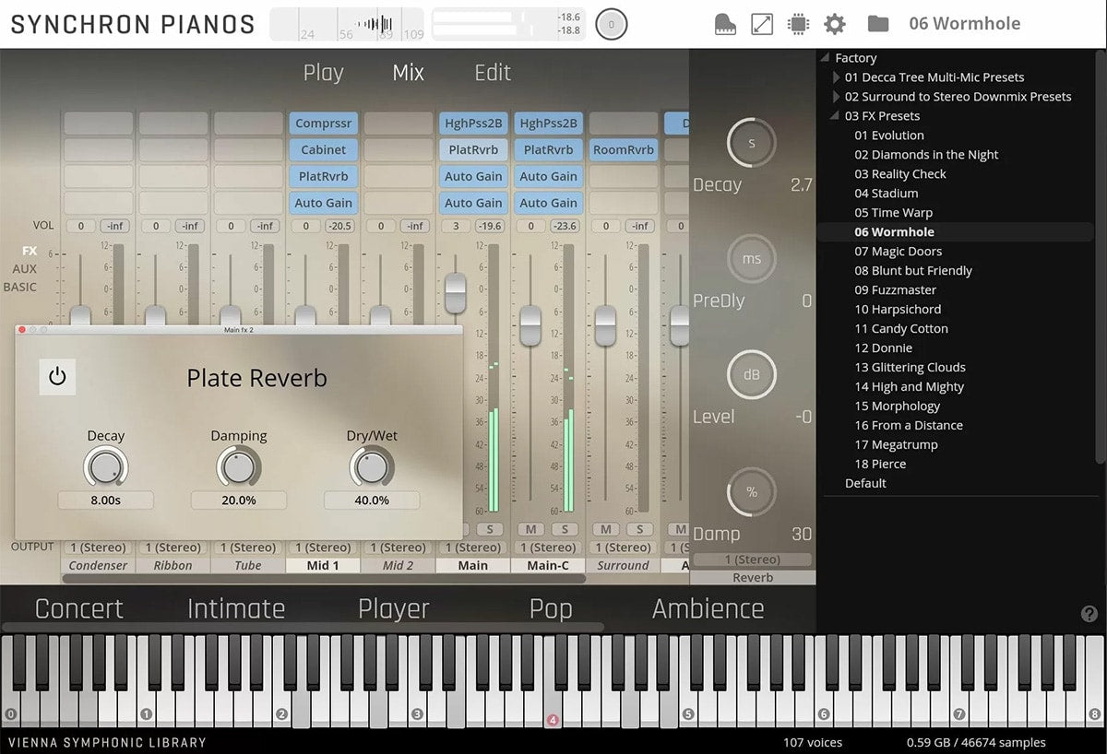This screenshot has height=754, width=1107.
Task: Open settings with the gear icon
Action: point(834,24)
